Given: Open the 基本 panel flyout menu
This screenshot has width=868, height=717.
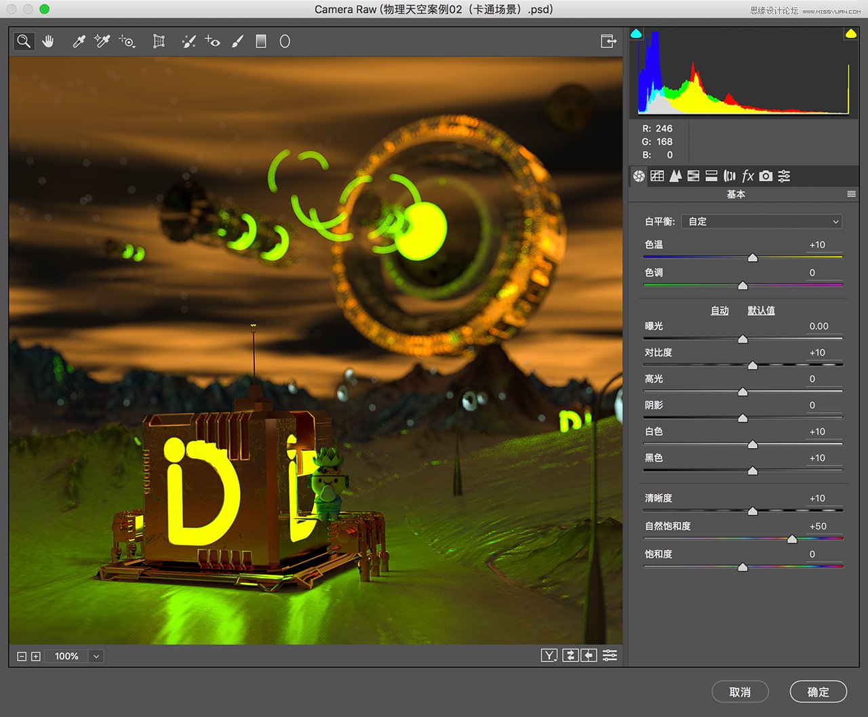Looking at the screenshot, I should [852, 194].
